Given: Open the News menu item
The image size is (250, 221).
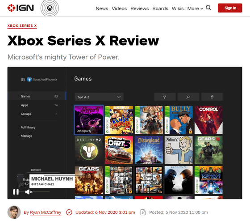Looking at the screenshot, I should pyautogui.click(x=102, y=8).
